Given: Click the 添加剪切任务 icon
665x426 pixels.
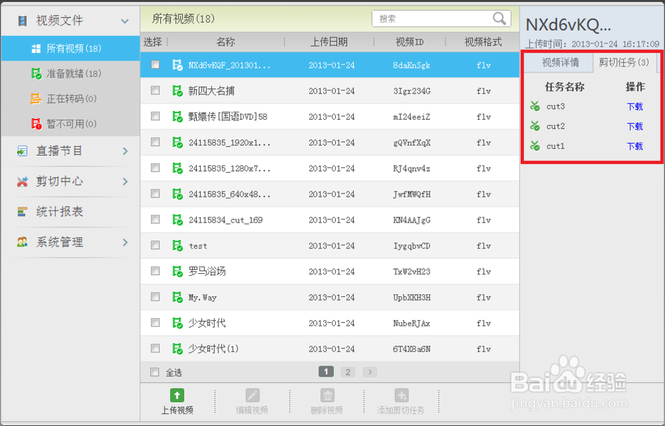Looking at the screenshot, I should 402,395.
